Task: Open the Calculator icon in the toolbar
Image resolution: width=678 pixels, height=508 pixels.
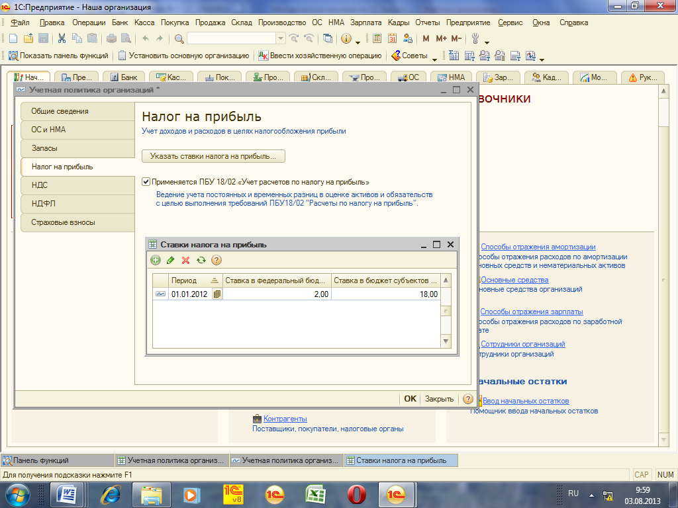Action: pyautogui.click(x=377, y=38)
